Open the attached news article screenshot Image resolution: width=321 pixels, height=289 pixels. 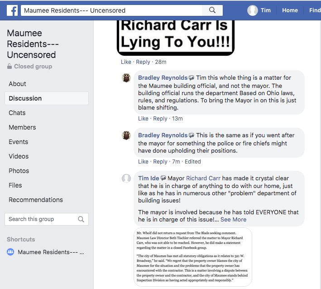193,256
